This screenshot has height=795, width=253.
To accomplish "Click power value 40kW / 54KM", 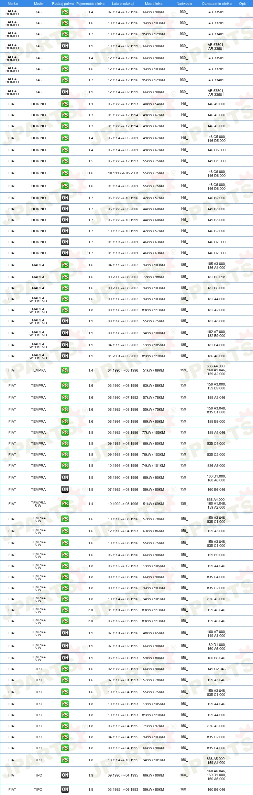I will 154,104.
